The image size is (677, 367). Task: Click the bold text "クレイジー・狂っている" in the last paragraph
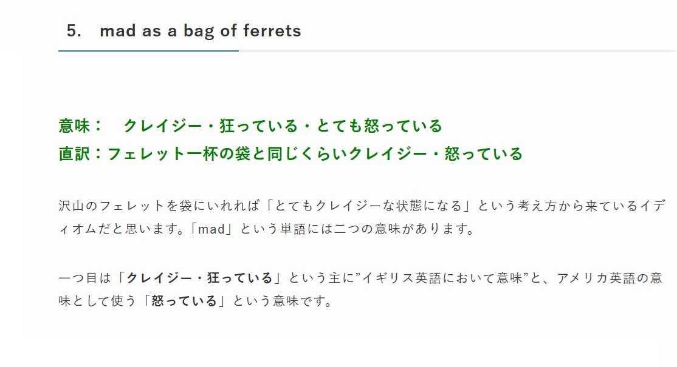point(199,278)
